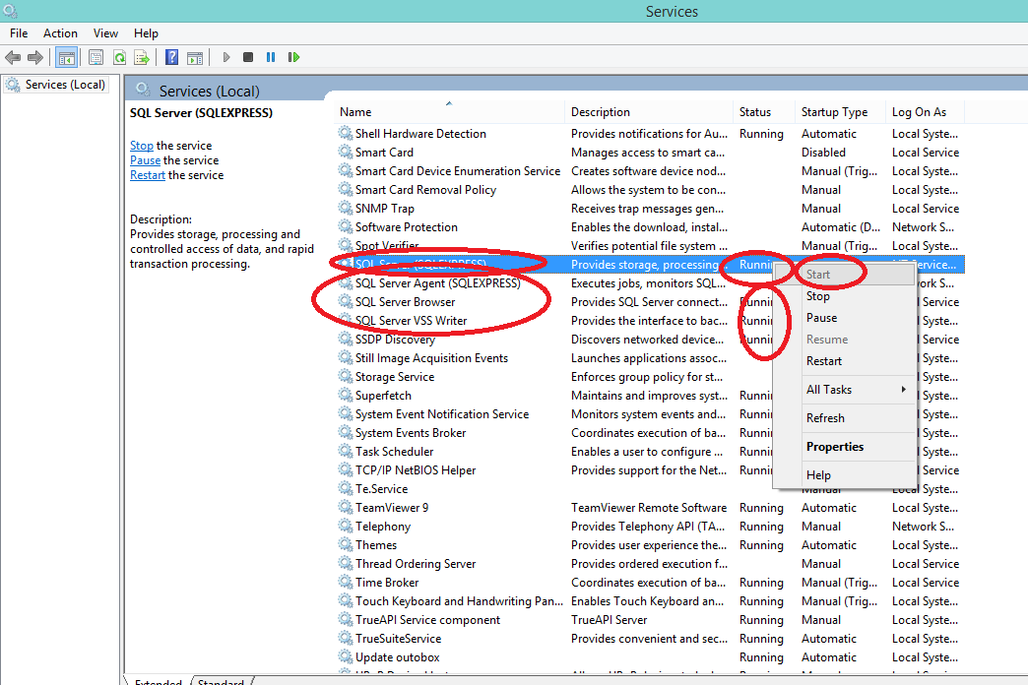Click the Forward arrow toolbar icon
This screenshot has height=685, width=1028.
tap(35, 58)
